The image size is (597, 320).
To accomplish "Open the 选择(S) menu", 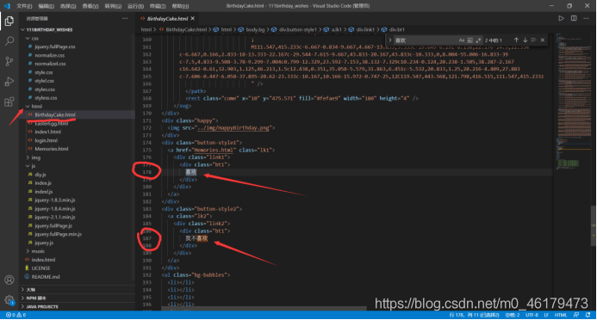I will click(x=68, y=6).
